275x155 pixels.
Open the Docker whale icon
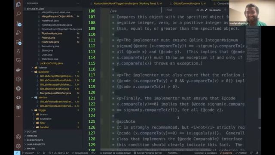coord(18,70)
